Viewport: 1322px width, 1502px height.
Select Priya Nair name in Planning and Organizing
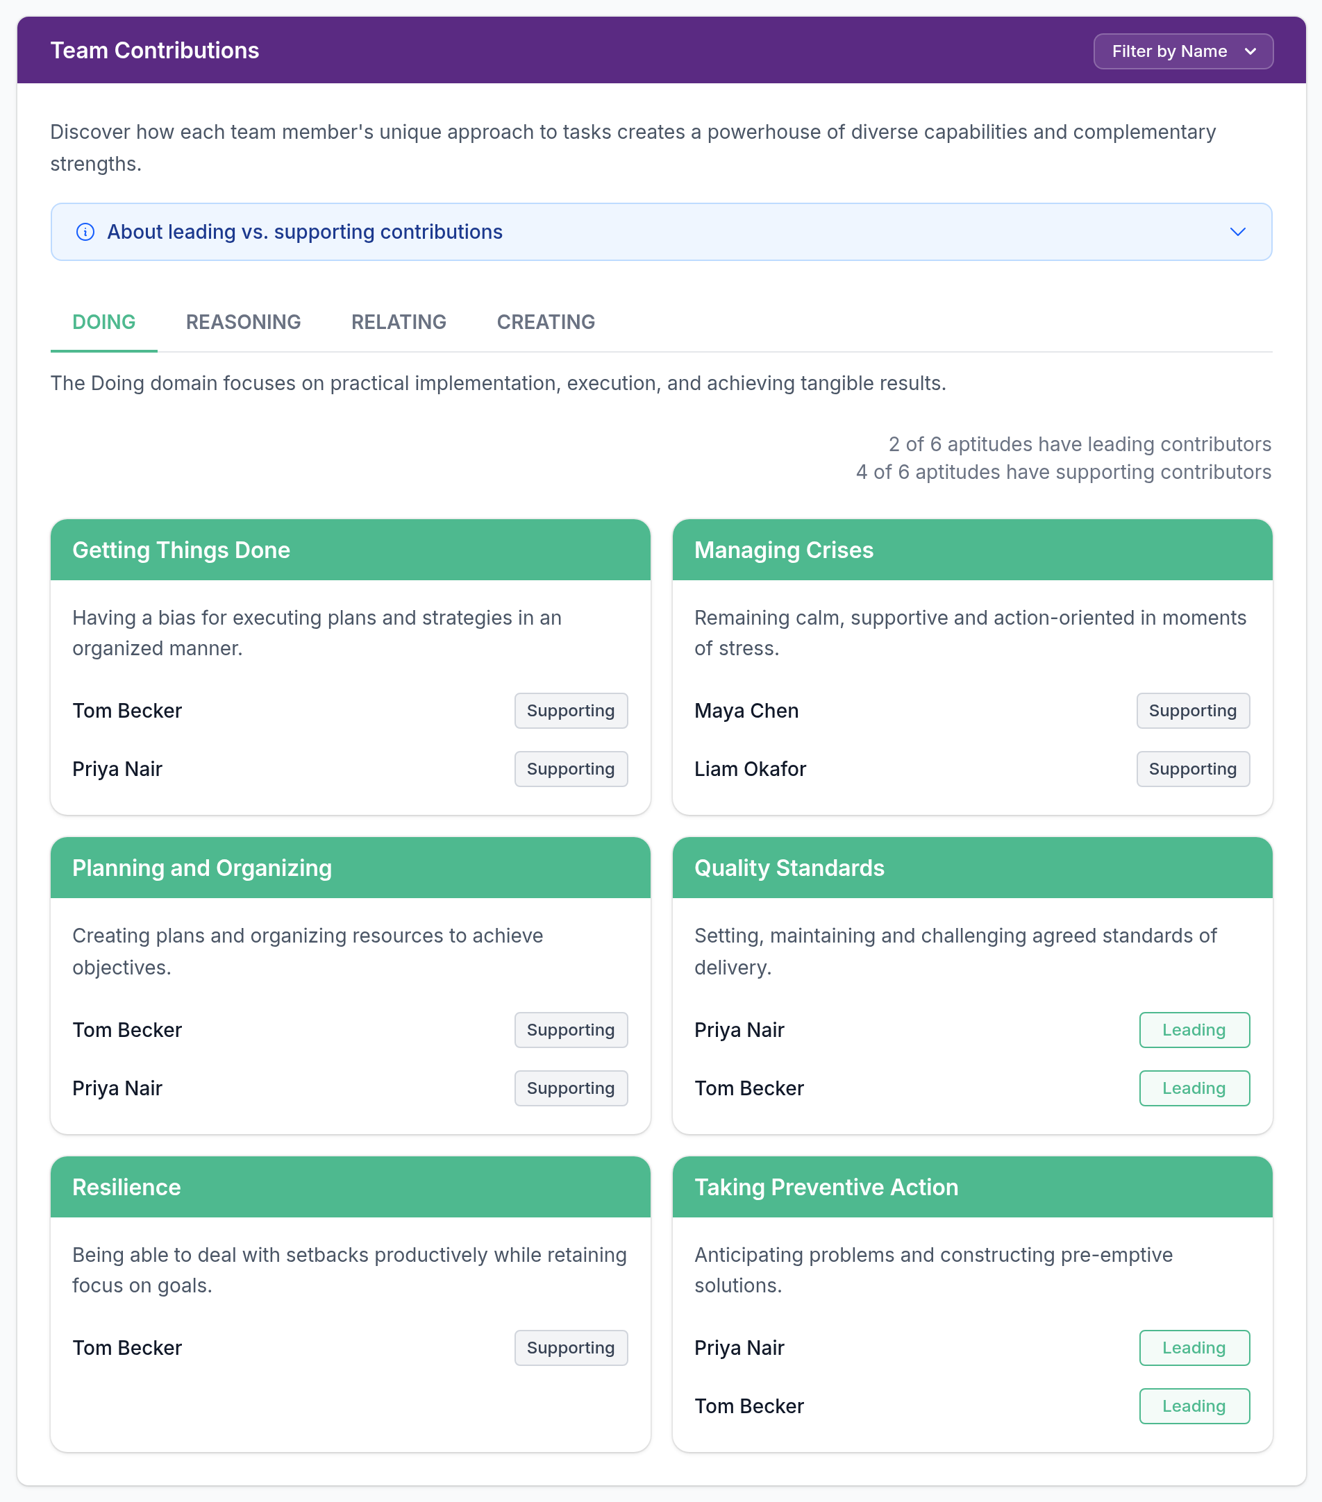click(x=117, y=1088)
